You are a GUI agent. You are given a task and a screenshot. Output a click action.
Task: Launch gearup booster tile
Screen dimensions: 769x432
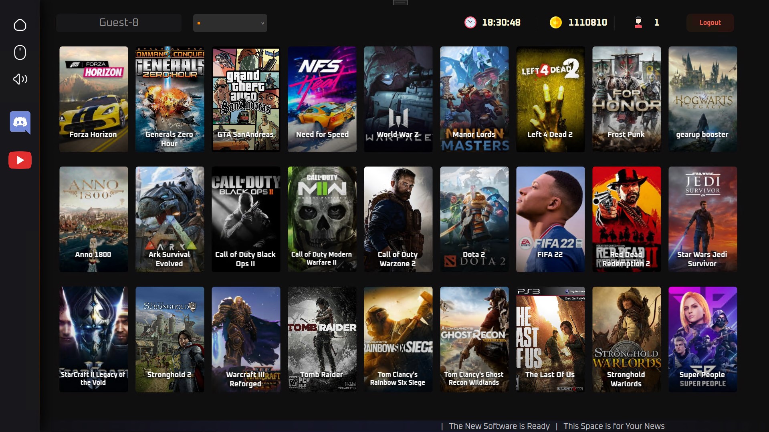click(703, 99)
